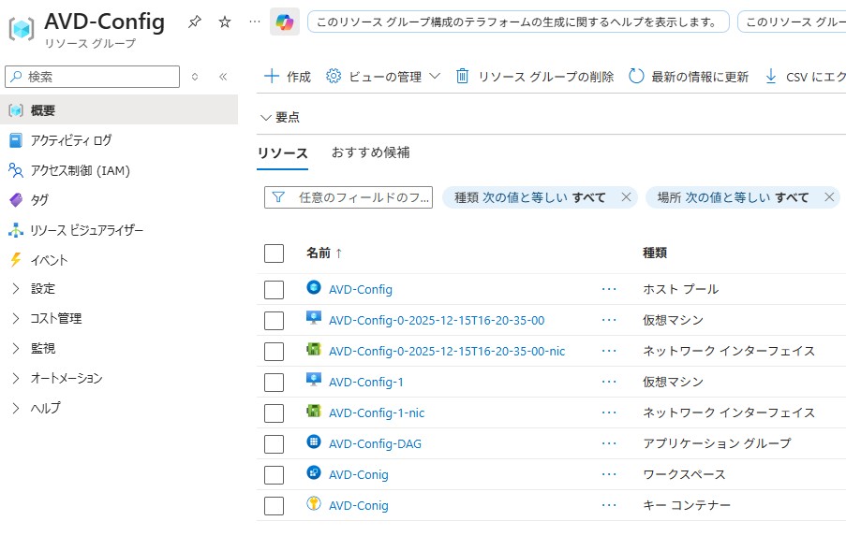Viewport: 846px width, 550px height.
Task: Open the タグ sidebar item
Action: click(39, 200)
